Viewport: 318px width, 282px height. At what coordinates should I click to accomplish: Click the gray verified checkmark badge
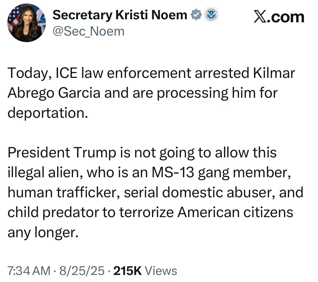click(x=196, y=15)
